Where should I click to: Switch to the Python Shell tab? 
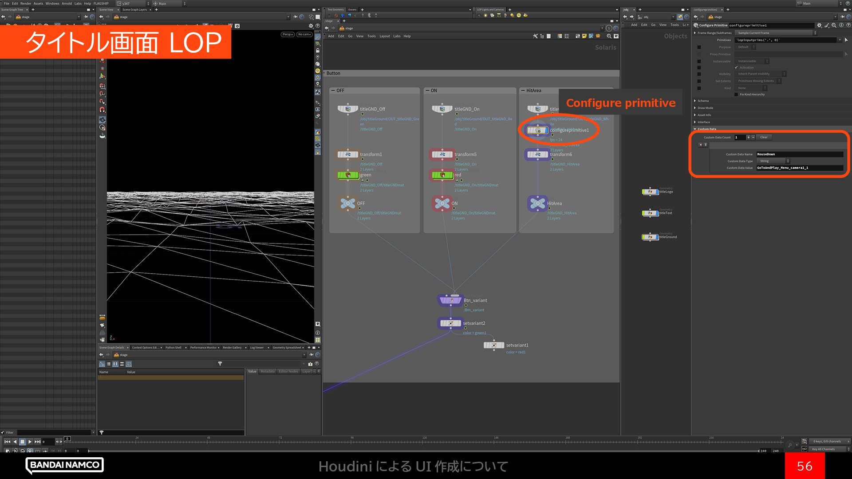coord(173,348)
